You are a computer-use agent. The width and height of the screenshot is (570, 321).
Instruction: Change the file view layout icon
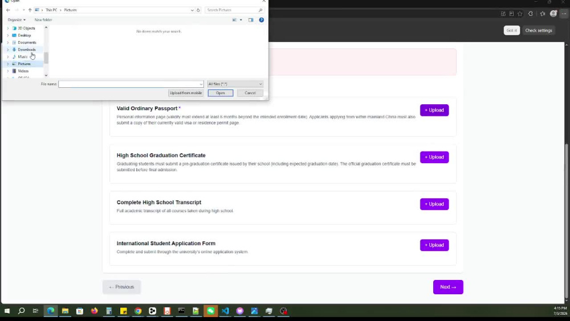(234, 20)
